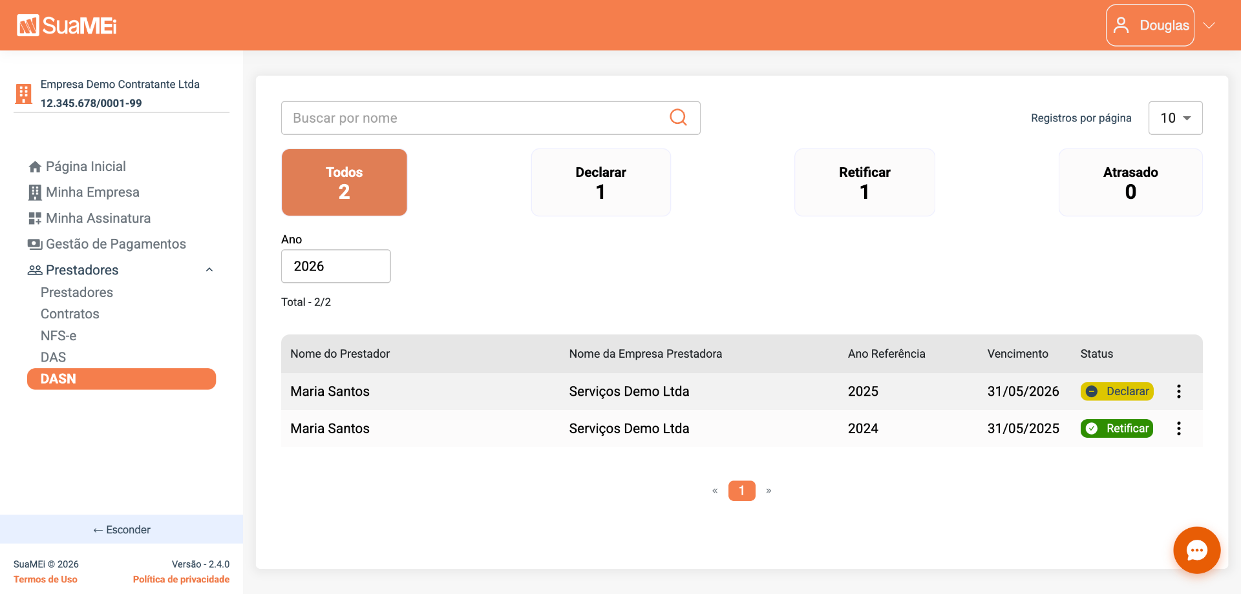Select the Todos filter card
Screen dimensions: 1241x594
tap(345, 182)
